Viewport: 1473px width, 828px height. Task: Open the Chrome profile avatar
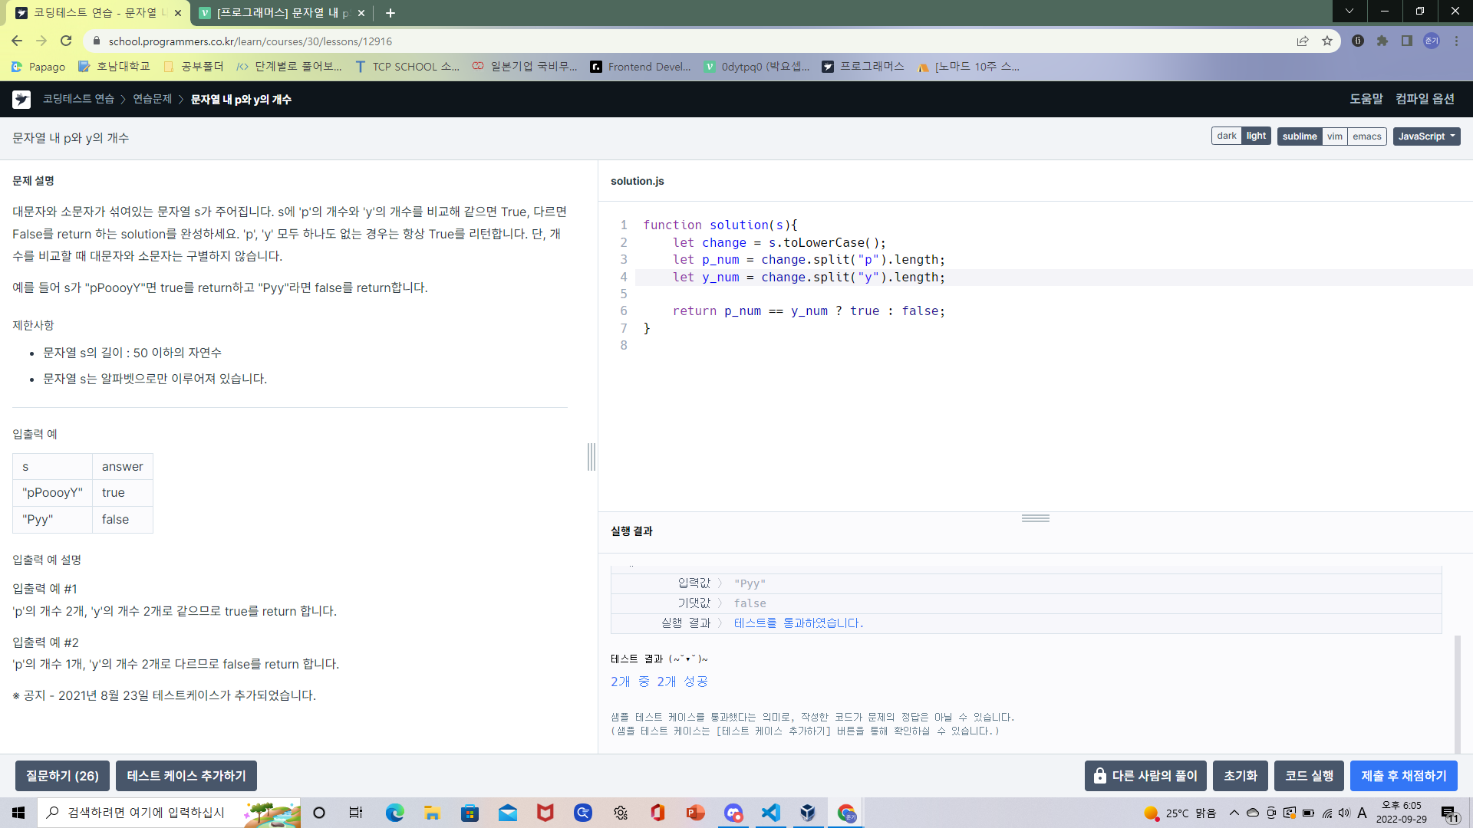click(x=1432, y=41)
